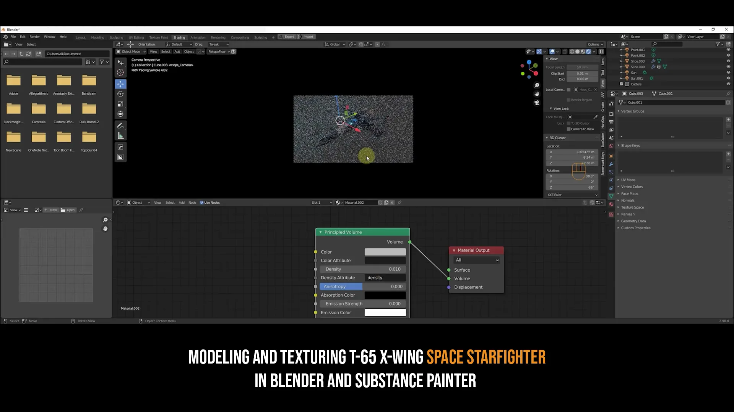734x412 pixels.
Task: Toggle visibility eye for Sun row
Action: coord(728,72)
